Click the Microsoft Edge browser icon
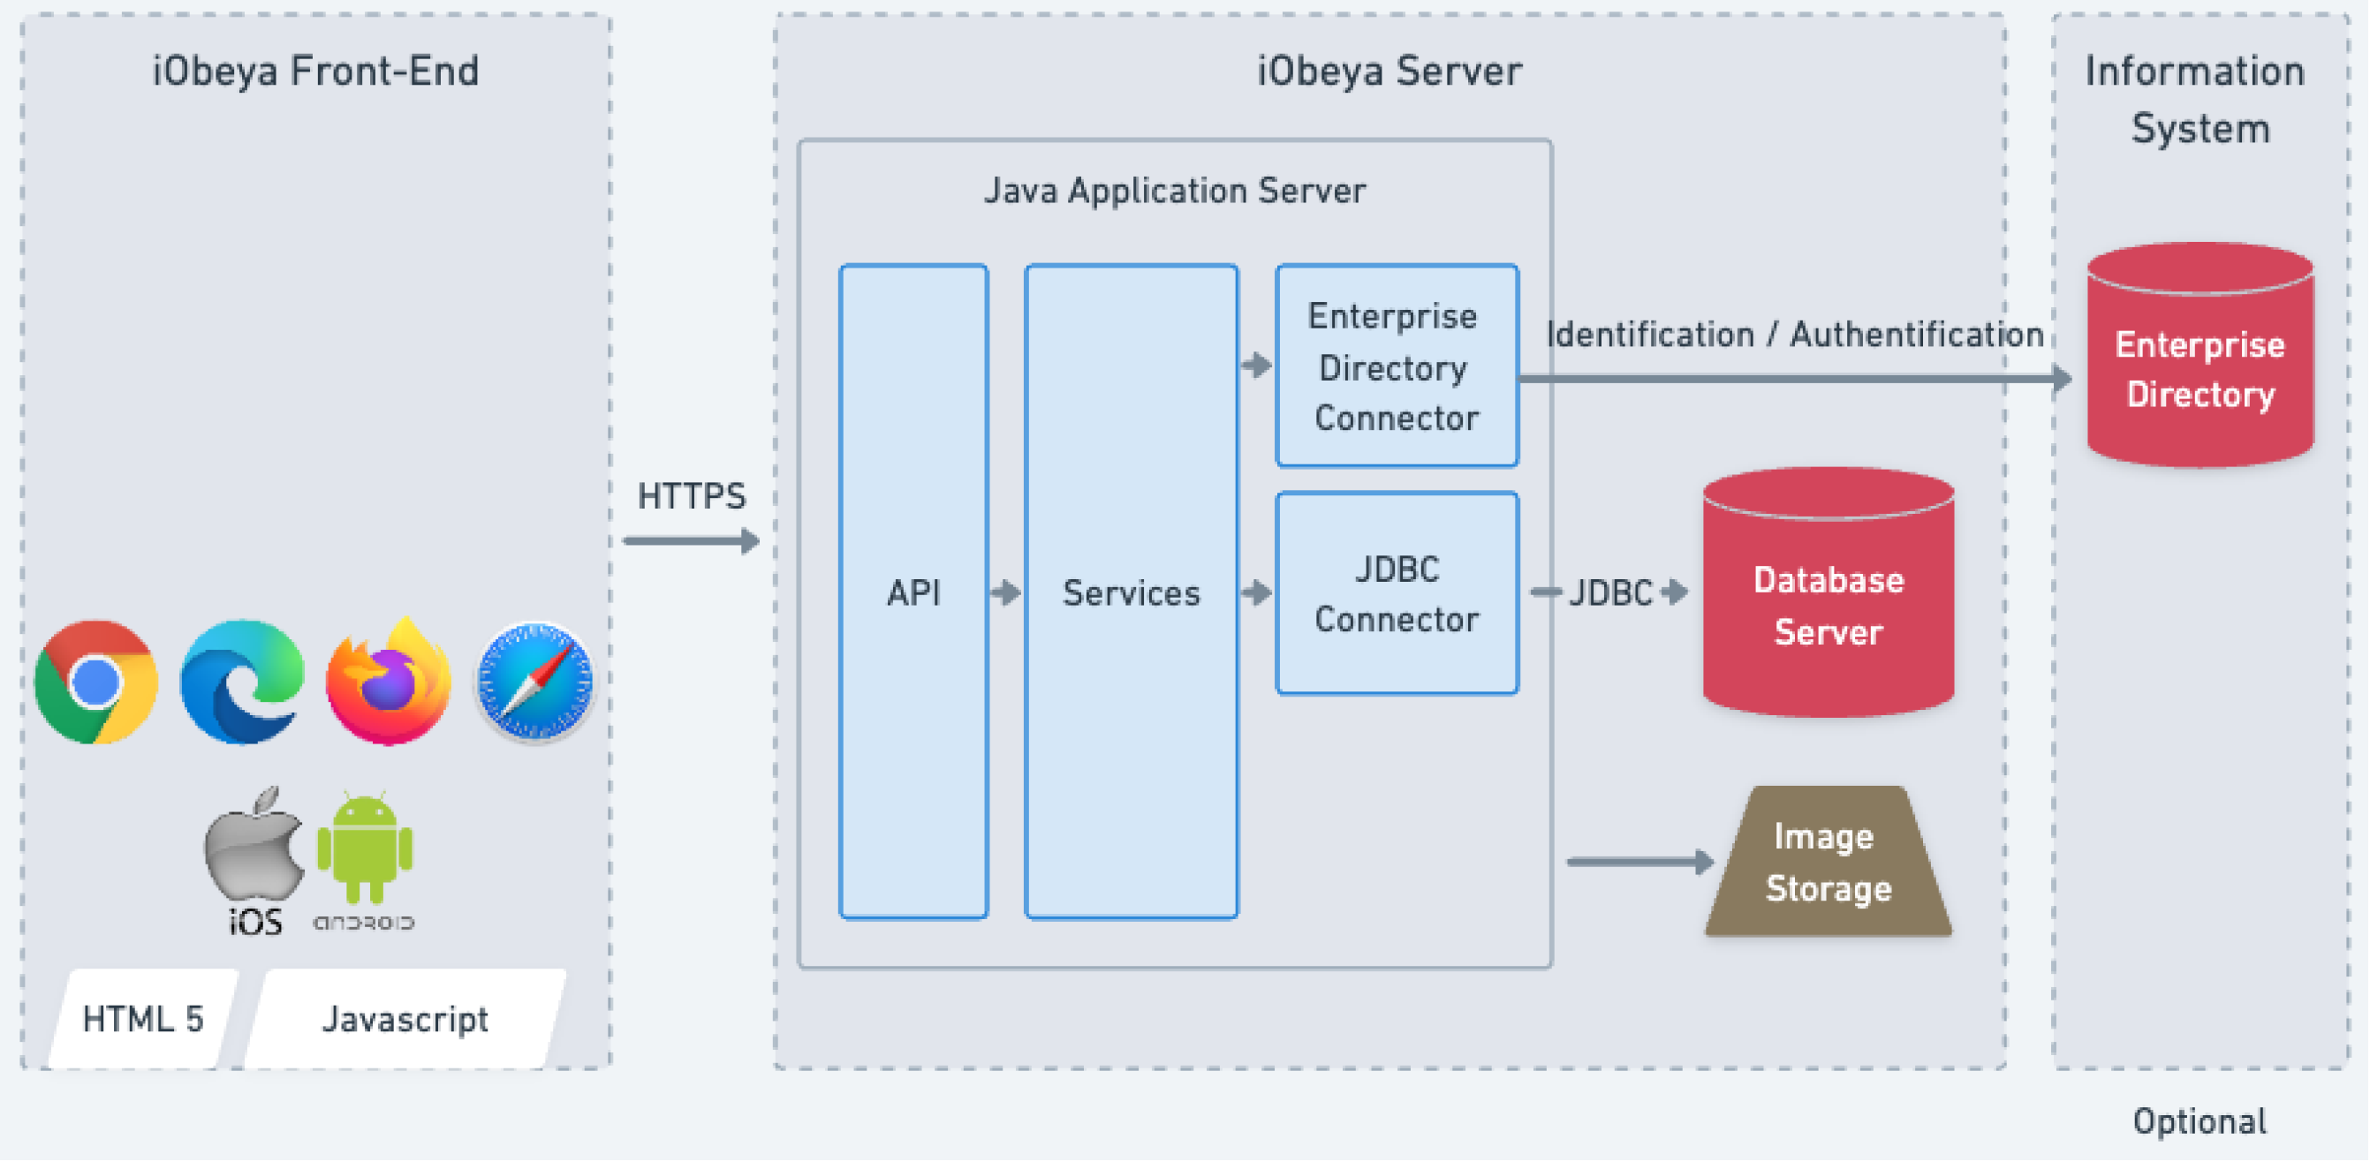Screen dimensions: 2370x1169 click(242, 683)
